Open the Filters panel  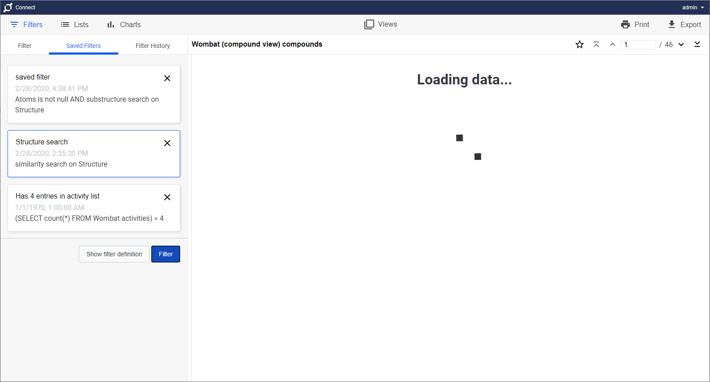(x=26, y=25)
